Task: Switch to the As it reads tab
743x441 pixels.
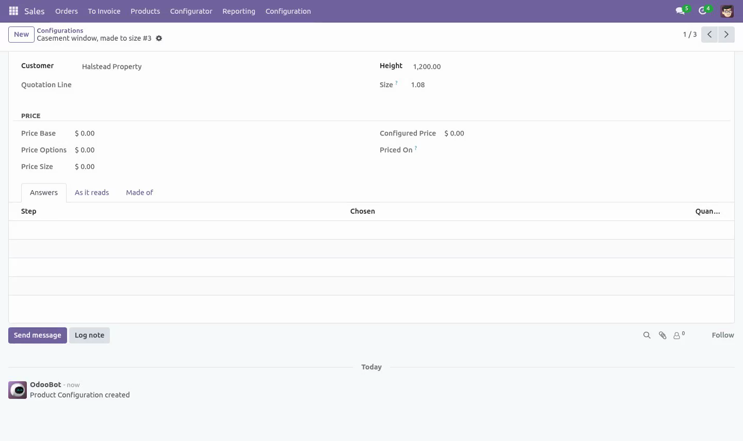Action: click(x=92, y=193)
